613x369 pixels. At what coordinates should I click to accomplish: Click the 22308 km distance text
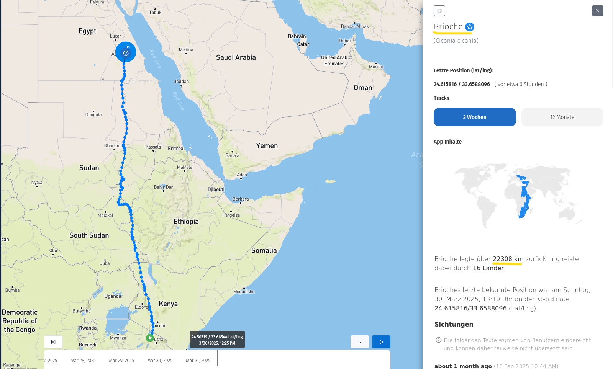[508, 259]
